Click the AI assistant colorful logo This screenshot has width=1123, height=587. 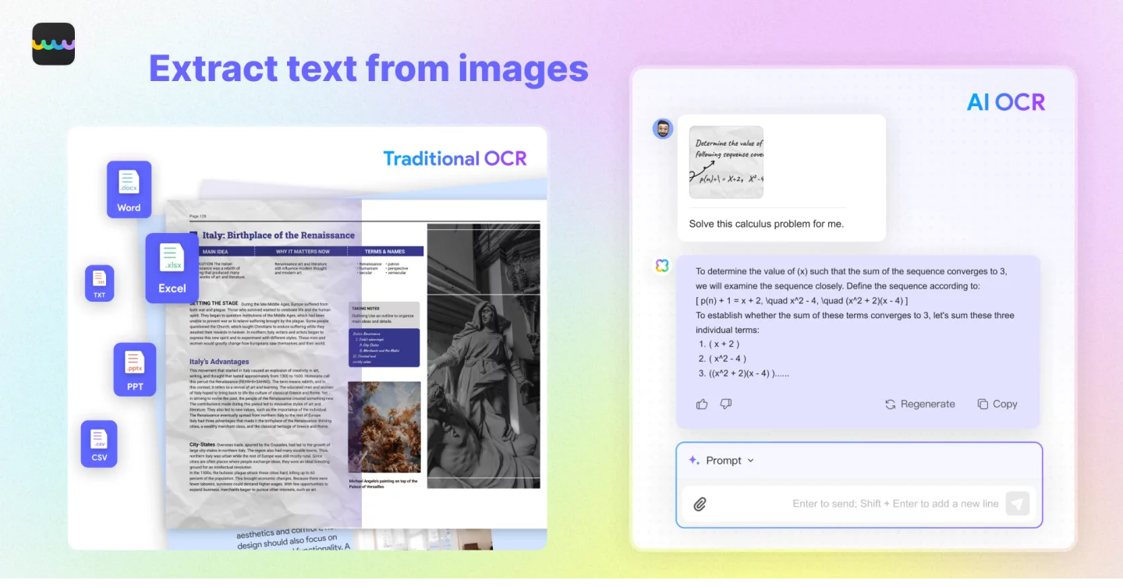coord(662,267)
